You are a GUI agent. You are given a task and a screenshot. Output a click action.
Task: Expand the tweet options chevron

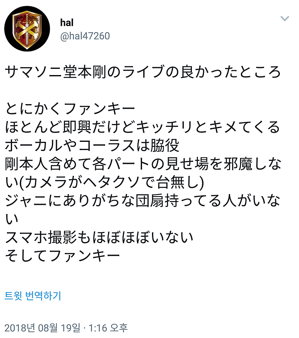[284, 19]
